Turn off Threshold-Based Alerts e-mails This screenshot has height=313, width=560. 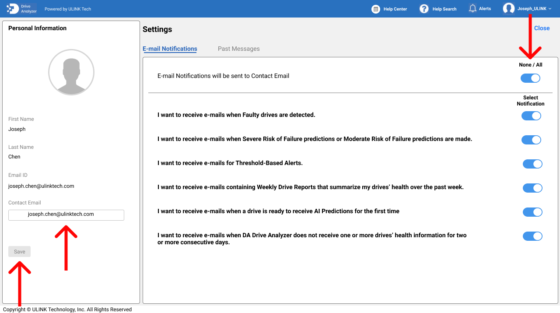[x=532, y=164]
